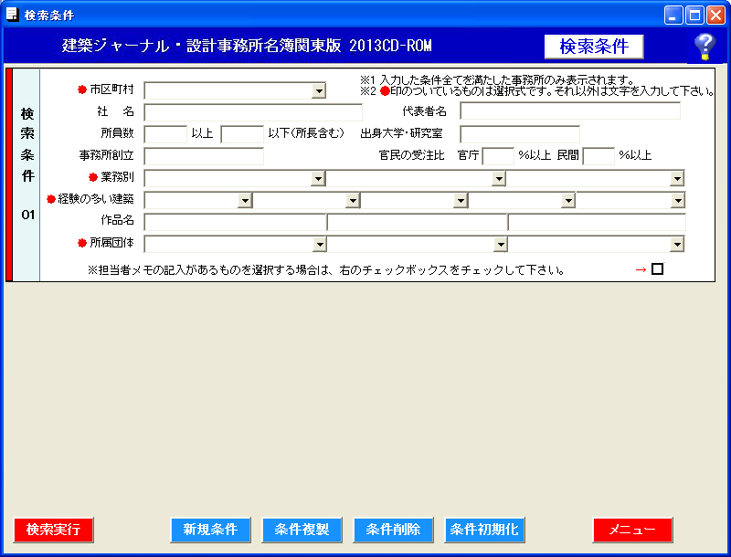The width and height of the screenshot is (731, 557).
Task: Click the 条件初期化 button
Action: 485,530
